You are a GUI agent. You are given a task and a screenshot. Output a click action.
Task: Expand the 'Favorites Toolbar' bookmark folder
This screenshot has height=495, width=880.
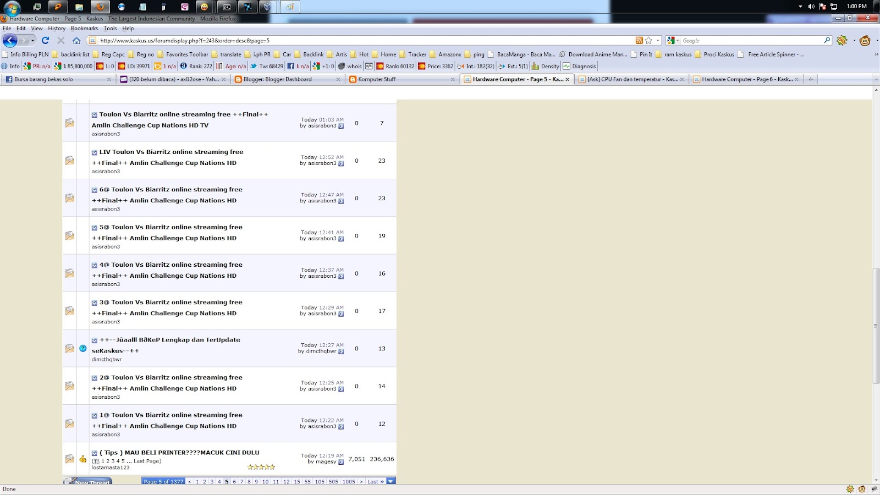183,54
